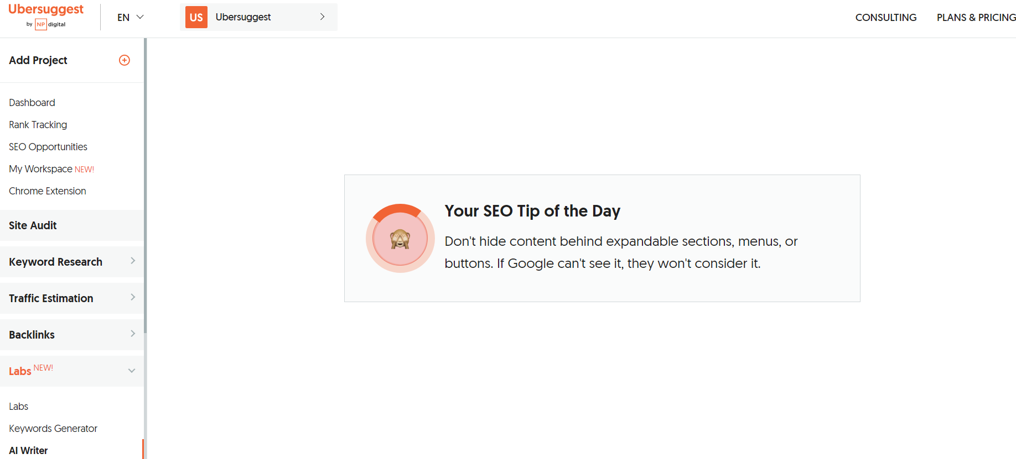Click the Add Project plus icon
Screen dimensions: 1016x459
125,60
